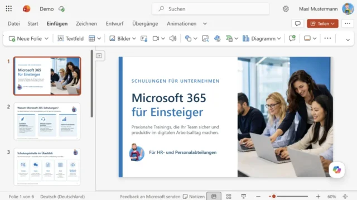The image size is (357, 200).
Task: Expand the Neue Folie dropdown arrow
Action: [x=46, y=38]
